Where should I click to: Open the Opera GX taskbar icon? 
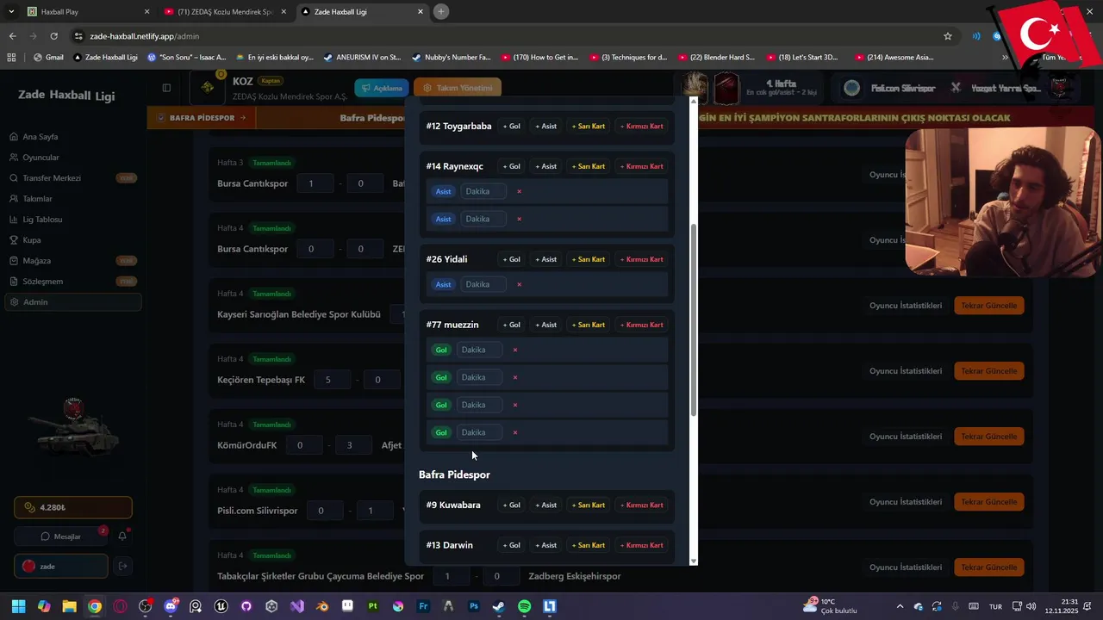[x=120, y=606]
